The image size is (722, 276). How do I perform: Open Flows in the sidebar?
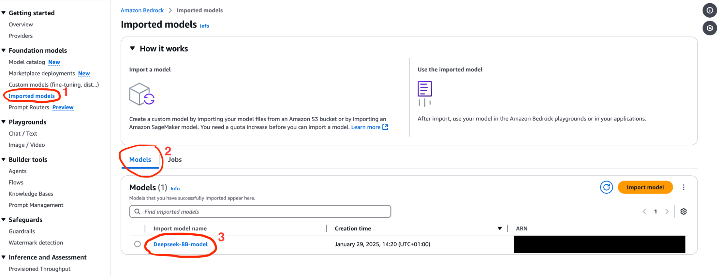[x=16, y=182]
